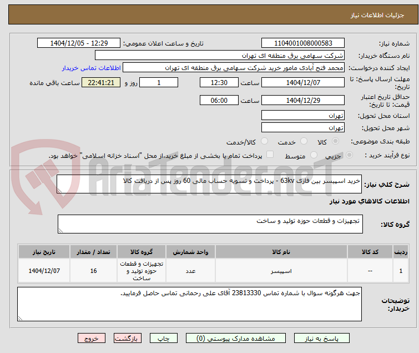Screen dimensions: 419x353
Task: Click price validity date 1404/12/29 field
Action: click(303, 101)
